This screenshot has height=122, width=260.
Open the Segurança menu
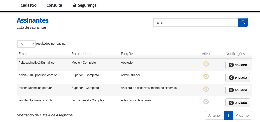85,5
